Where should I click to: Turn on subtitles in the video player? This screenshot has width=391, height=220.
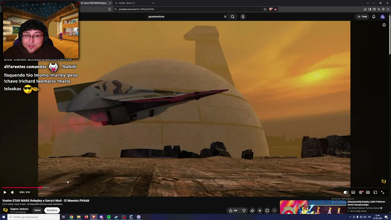click(x=353, y=192)
